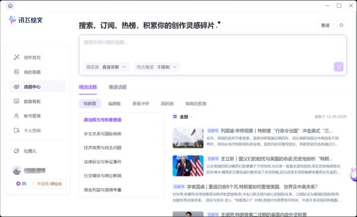Switch to the 精选话题 tab
The image size is (357, 217).
tap(88, 87)
